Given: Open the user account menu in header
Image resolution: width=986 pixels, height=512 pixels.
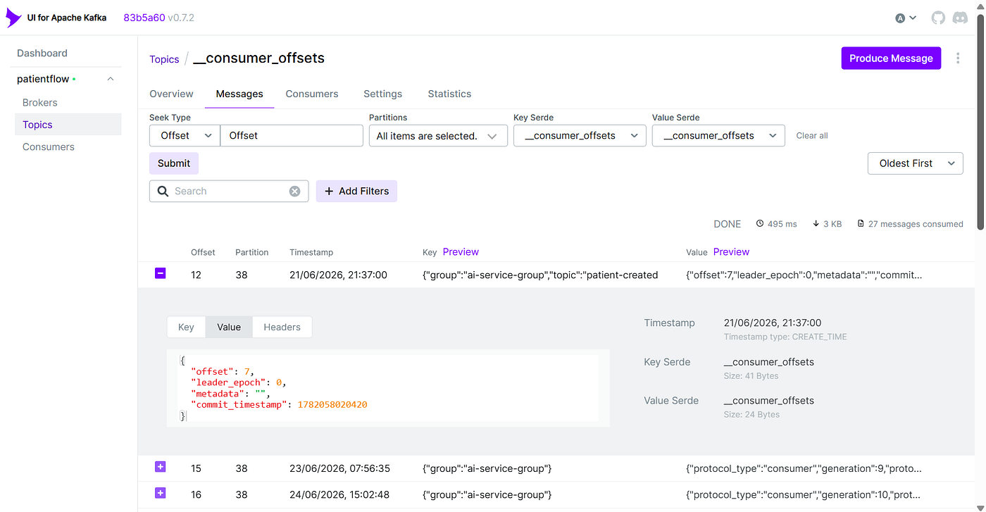Looking at the screenshot, I should pos(906,18).
